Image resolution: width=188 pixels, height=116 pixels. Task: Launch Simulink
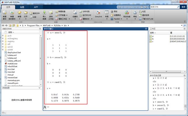coord(99,14)
